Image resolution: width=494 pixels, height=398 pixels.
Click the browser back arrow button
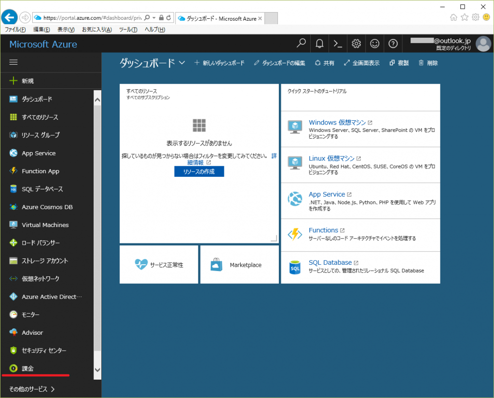pyautogui.click(x=10, y=17)
